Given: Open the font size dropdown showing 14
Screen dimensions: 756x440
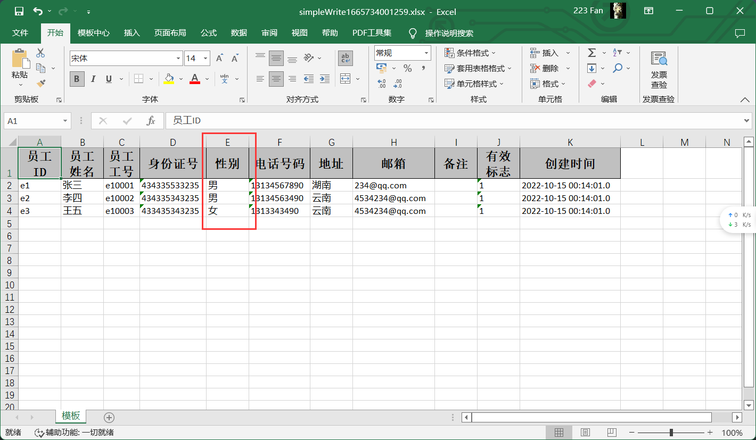Looking at the screenshot, I should [206, 59].
